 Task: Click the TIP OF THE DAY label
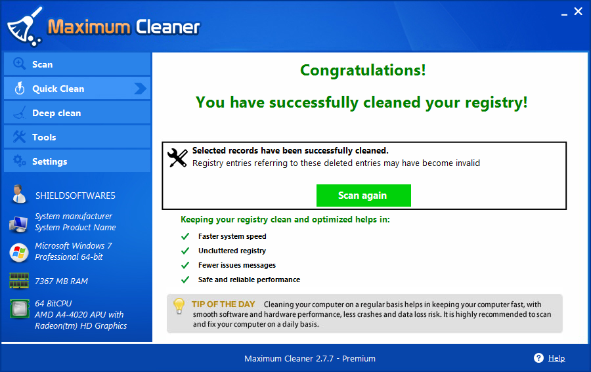click(x=223, y=304)
